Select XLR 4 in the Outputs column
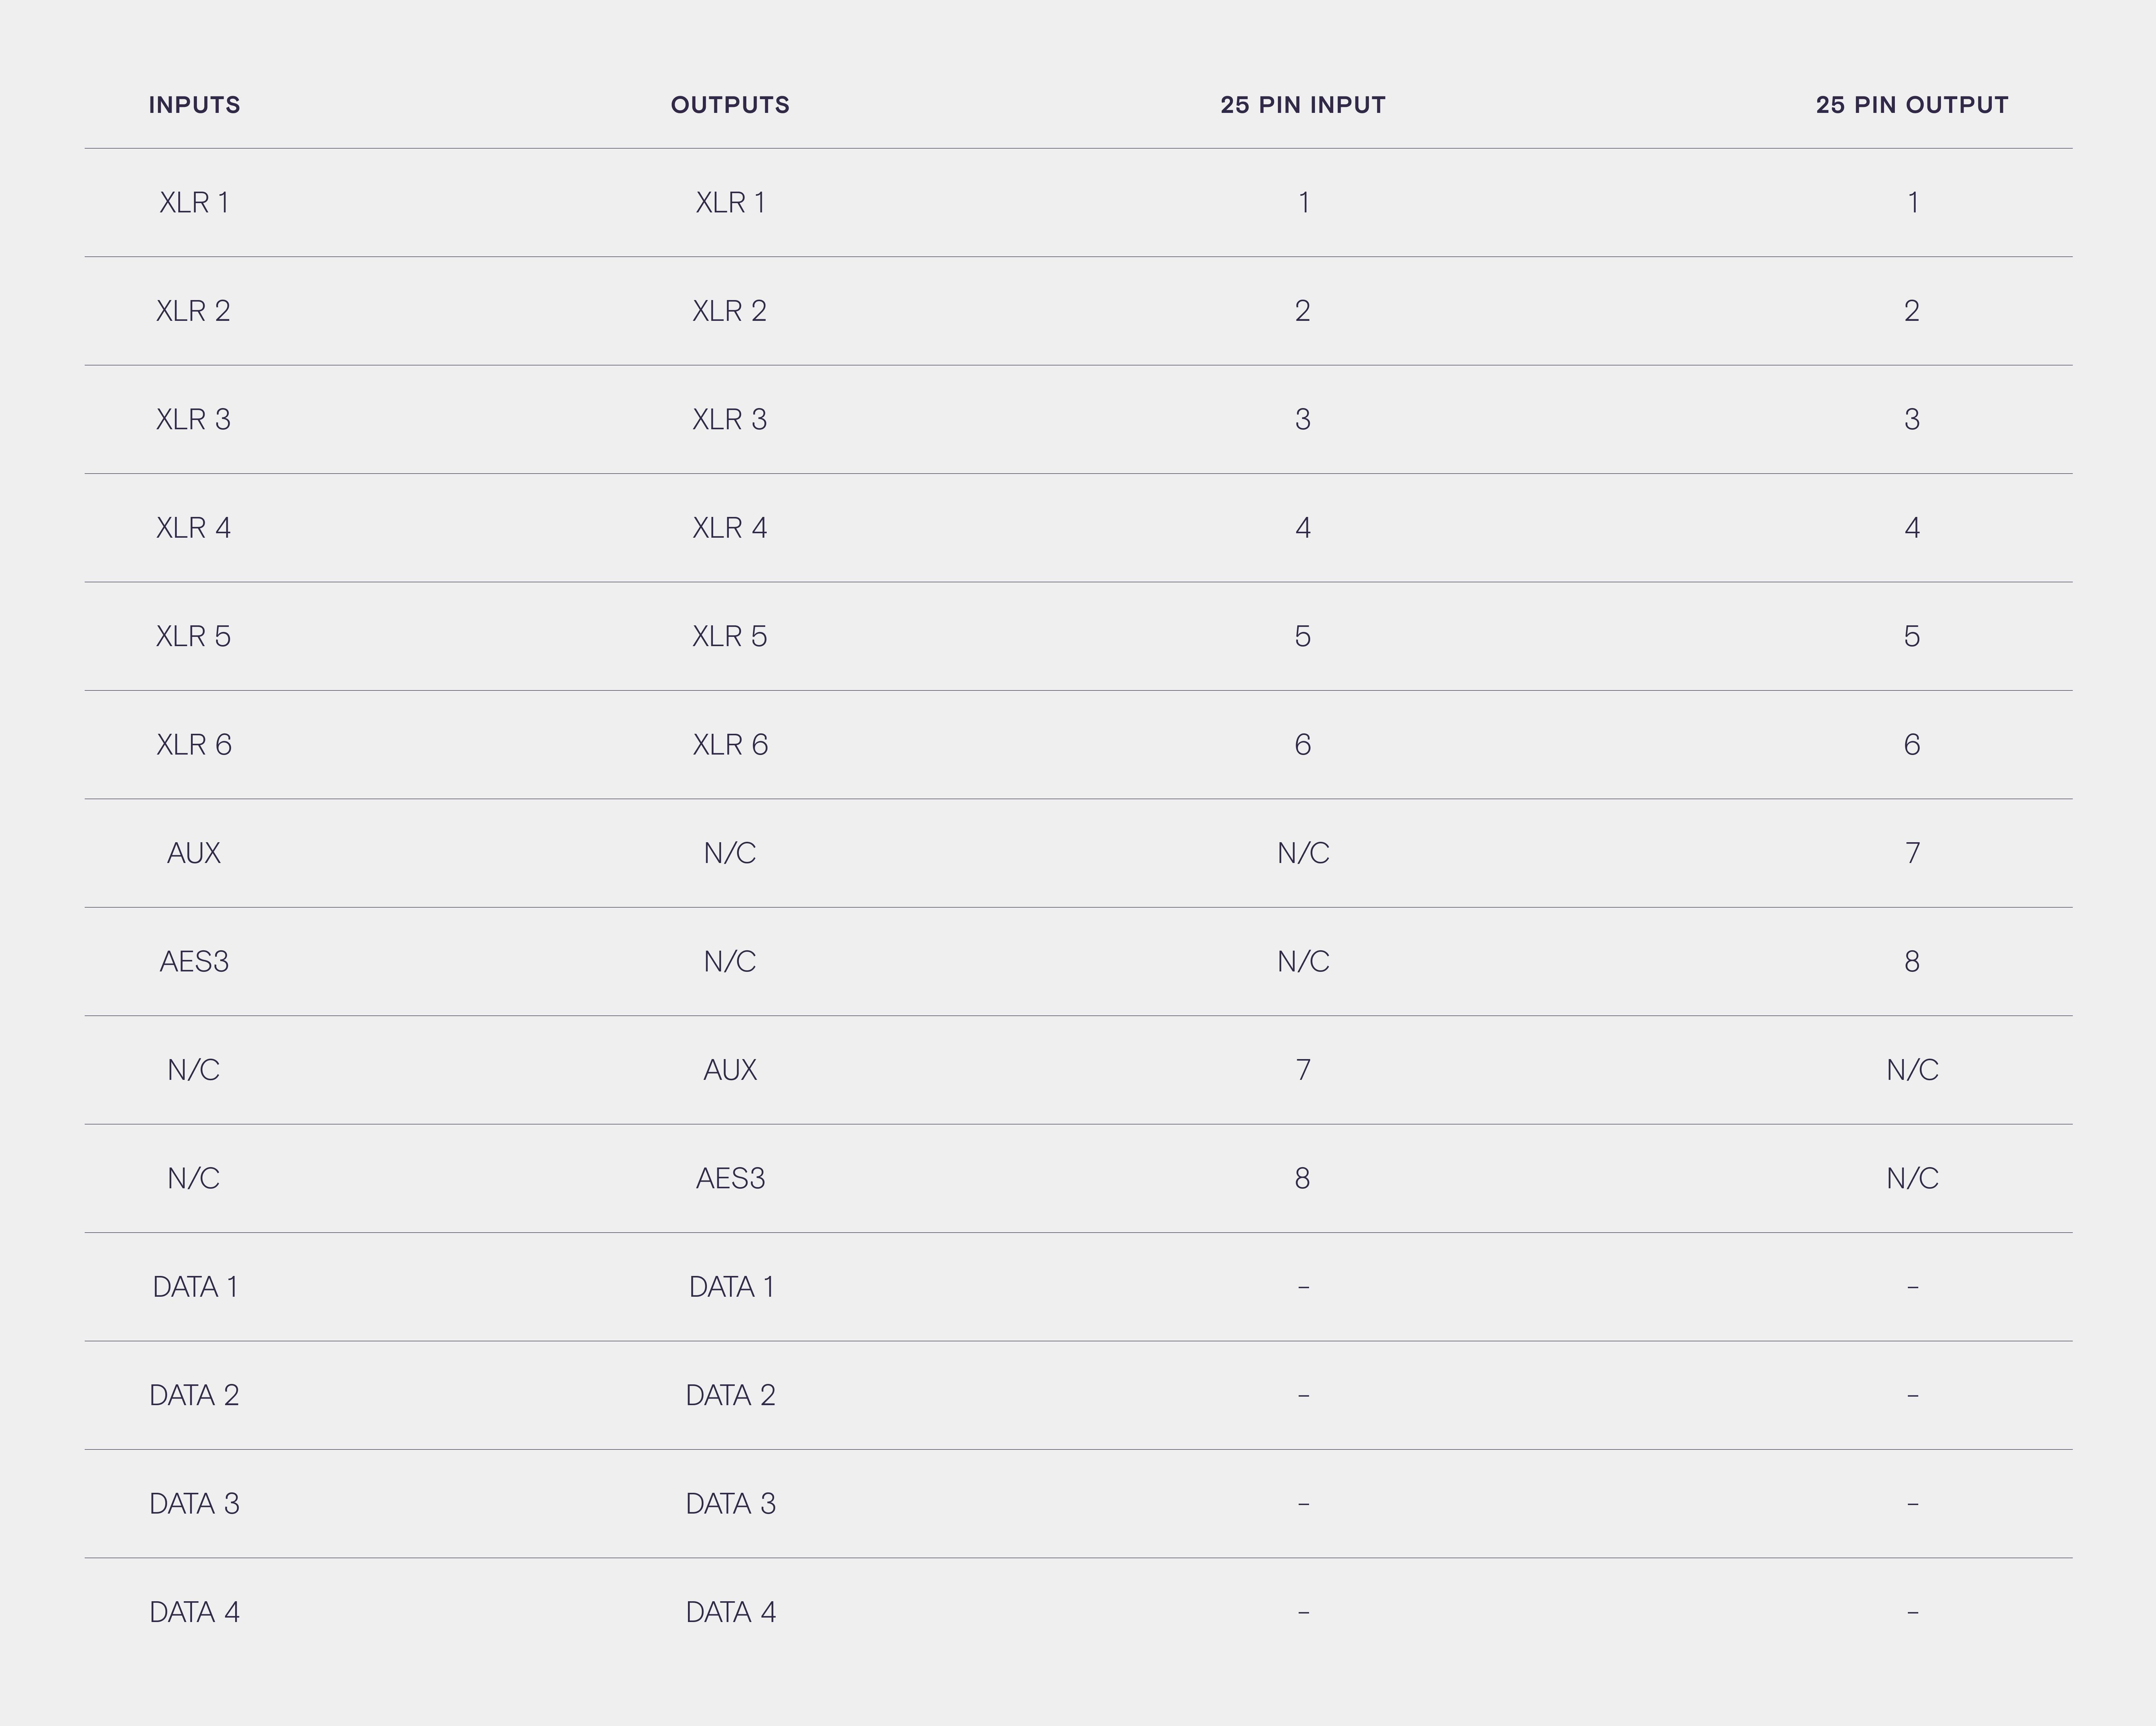Screen dimensions: 2156x1726 [730, 528]
